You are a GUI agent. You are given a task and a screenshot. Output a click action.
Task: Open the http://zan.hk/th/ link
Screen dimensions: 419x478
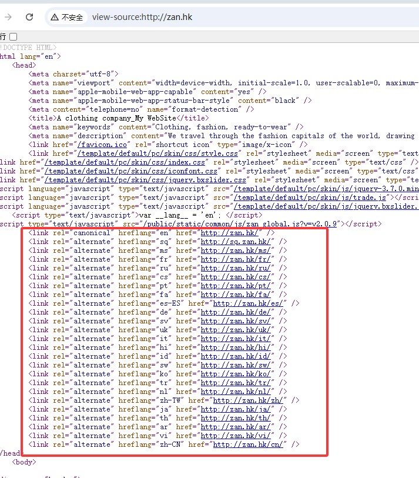coord(236,419)
